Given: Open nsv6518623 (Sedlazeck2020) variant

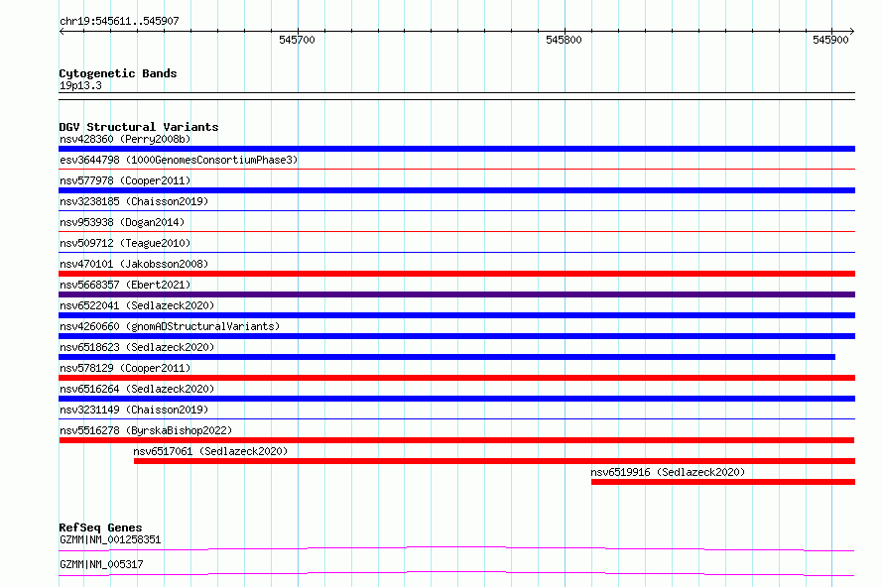Looking at the screenshot, I should coord(137,347).
